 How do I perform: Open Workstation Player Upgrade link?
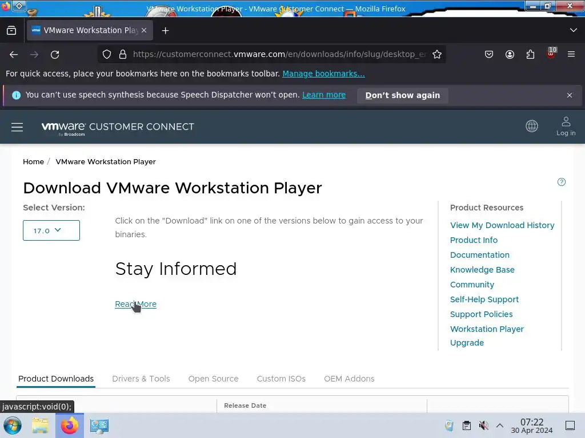487,336
